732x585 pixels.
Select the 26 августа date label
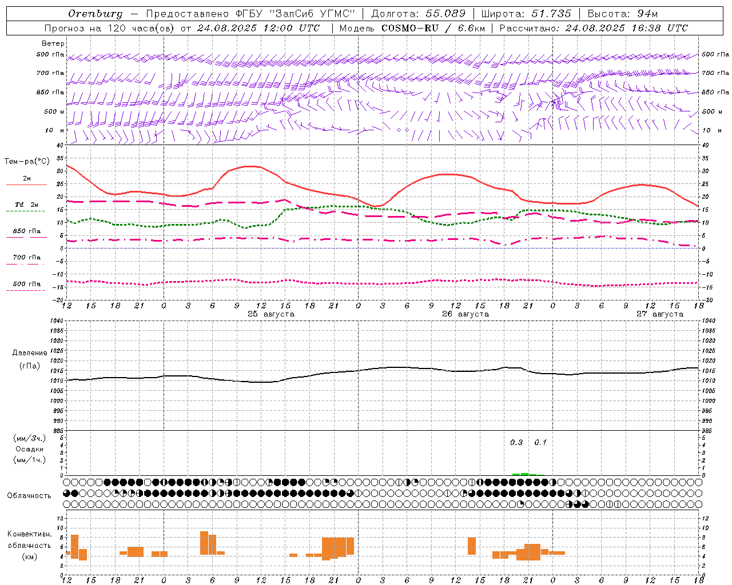[x=466, y=314]
